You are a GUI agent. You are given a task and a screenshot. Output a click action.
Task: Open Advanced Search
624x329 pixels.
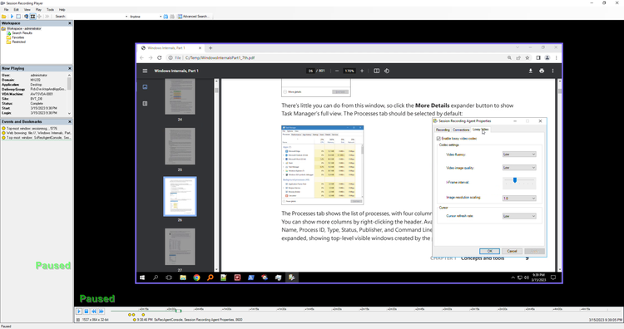(193, 17)
